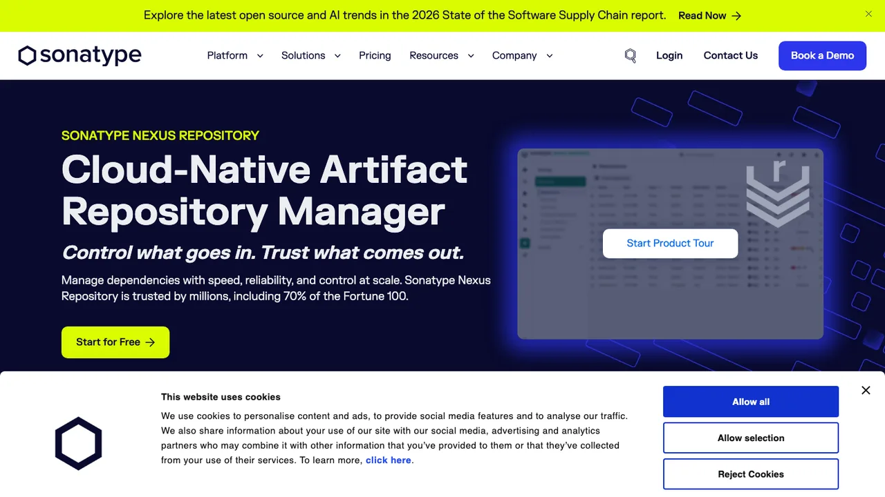This screenshot has width=885, height=497.
Task: Accept cookies with Allow all
Action: click(751, 402)
